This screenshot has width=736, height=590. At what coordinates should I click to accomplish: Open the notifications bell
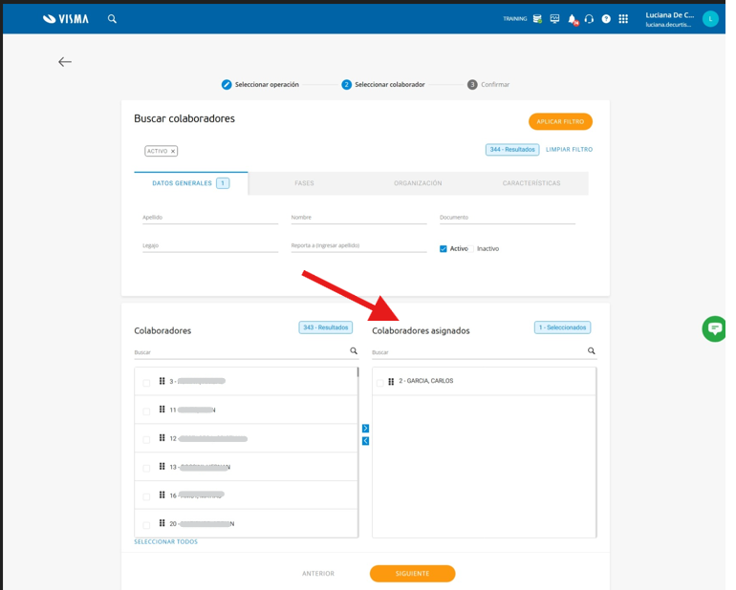[573, 19]
